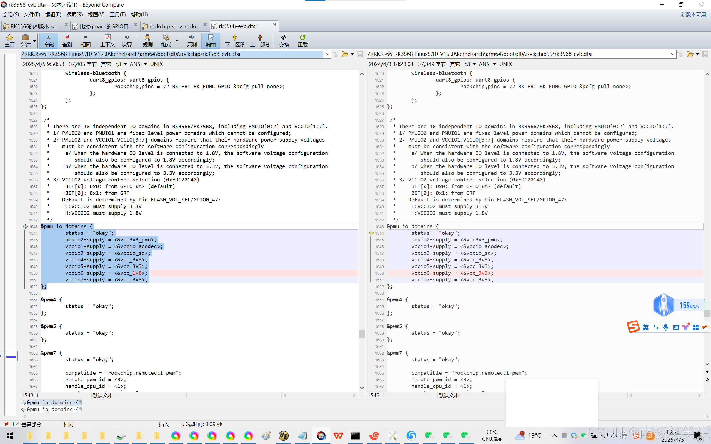
Task: Switch to the 比对gmac1的GPIO口 tab
Action: [106, 26]
